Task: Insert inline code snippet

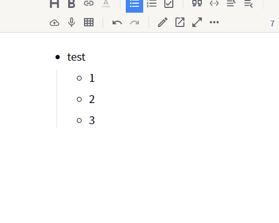Action: [214, 4]
